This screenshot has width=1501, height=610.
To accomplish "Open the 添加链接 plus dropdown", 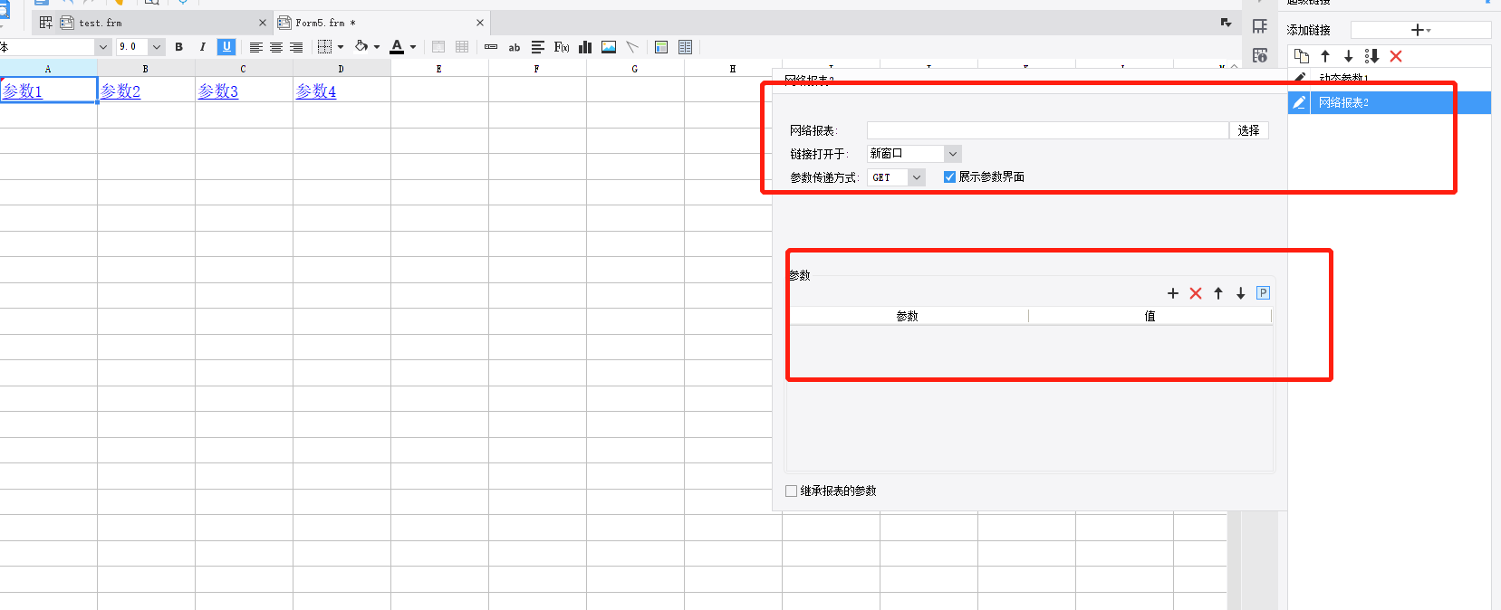I will [1420, 30].
